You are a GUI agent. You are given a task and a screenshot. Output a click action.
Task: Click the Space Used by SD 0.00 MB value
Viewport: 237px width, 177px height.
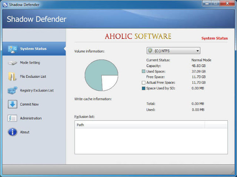(x=198, y=88)
